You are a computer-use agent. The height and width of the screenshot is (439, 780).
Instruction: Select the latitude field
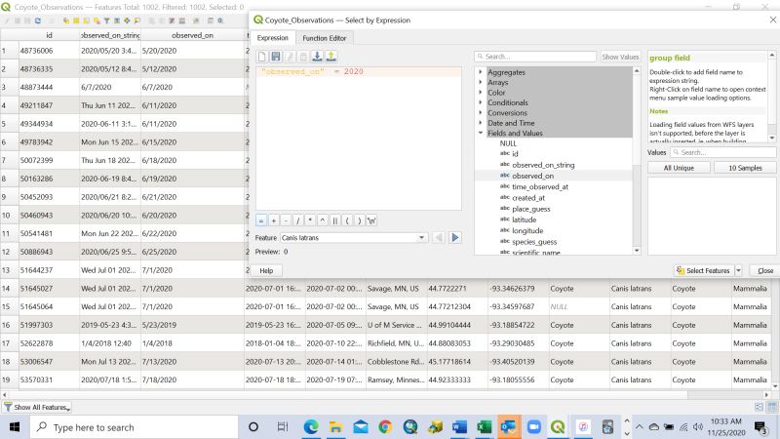525,219
